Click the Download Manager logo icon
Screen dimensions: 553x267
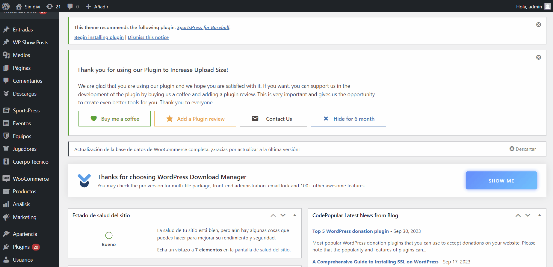tap(84, 180)
